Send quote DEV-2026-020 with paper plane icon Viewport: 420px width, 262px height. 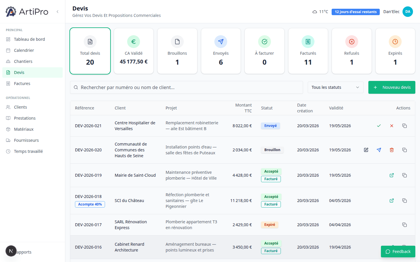(x=379, y=150)
